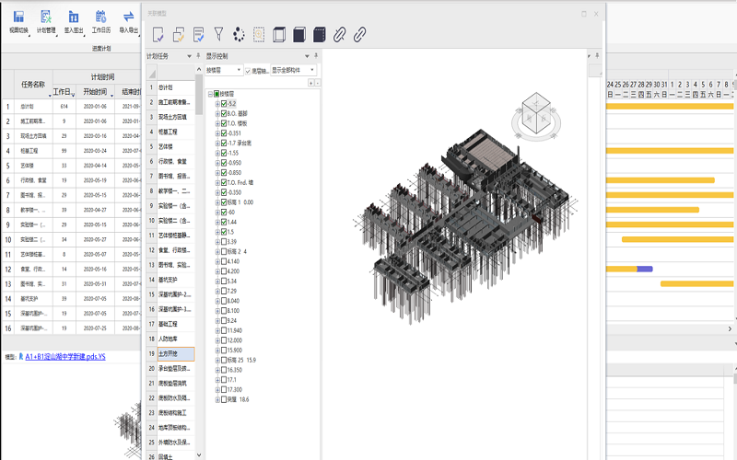737x460 pixels.
Task: Click the Gantt chart horizontal scroll right arrow
Action: tap(730, 329)
